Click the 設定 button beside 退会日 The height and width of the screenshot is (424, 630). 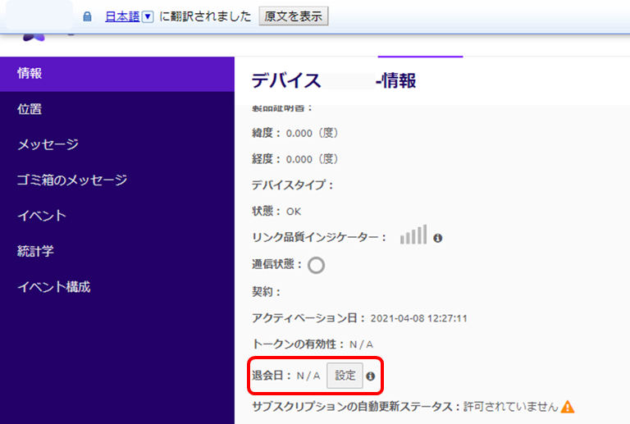tap(345, 376)
